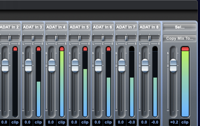Click the ADAT In 5 peak readout clip
This screenshot has width=200, height=126.
coord(85,122)
